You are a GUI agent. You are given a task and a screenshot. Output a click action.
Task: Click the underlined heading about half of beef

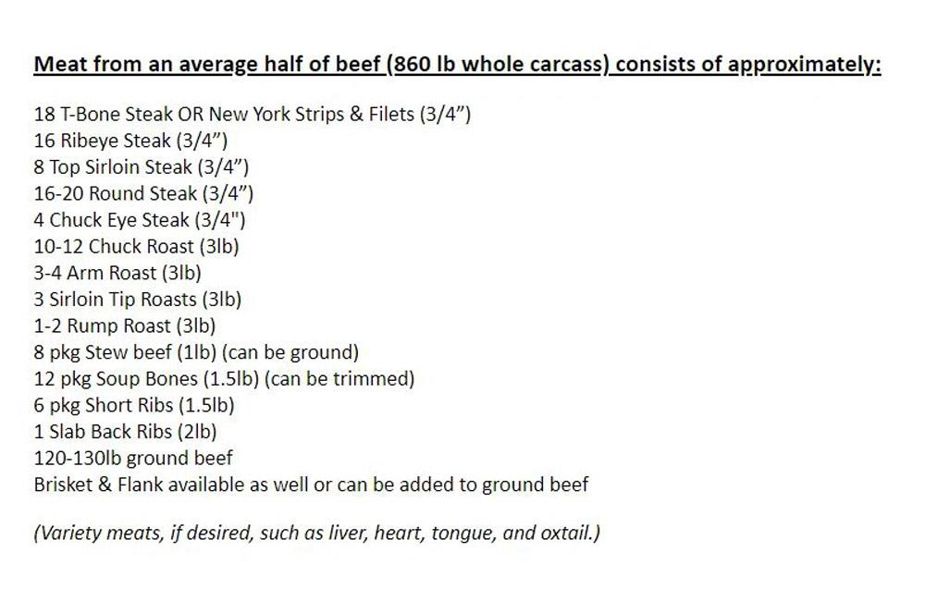[x=457, y=67]
